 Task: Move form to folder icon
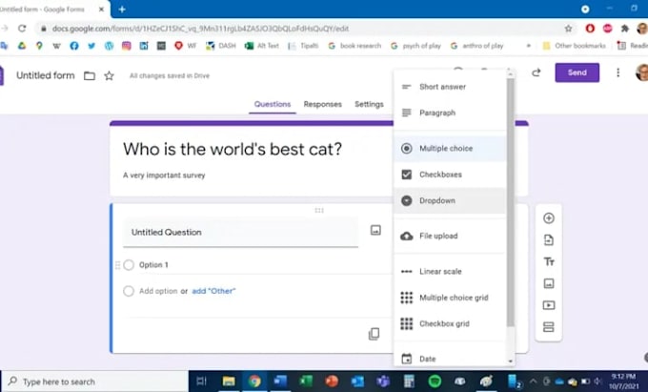90,75
